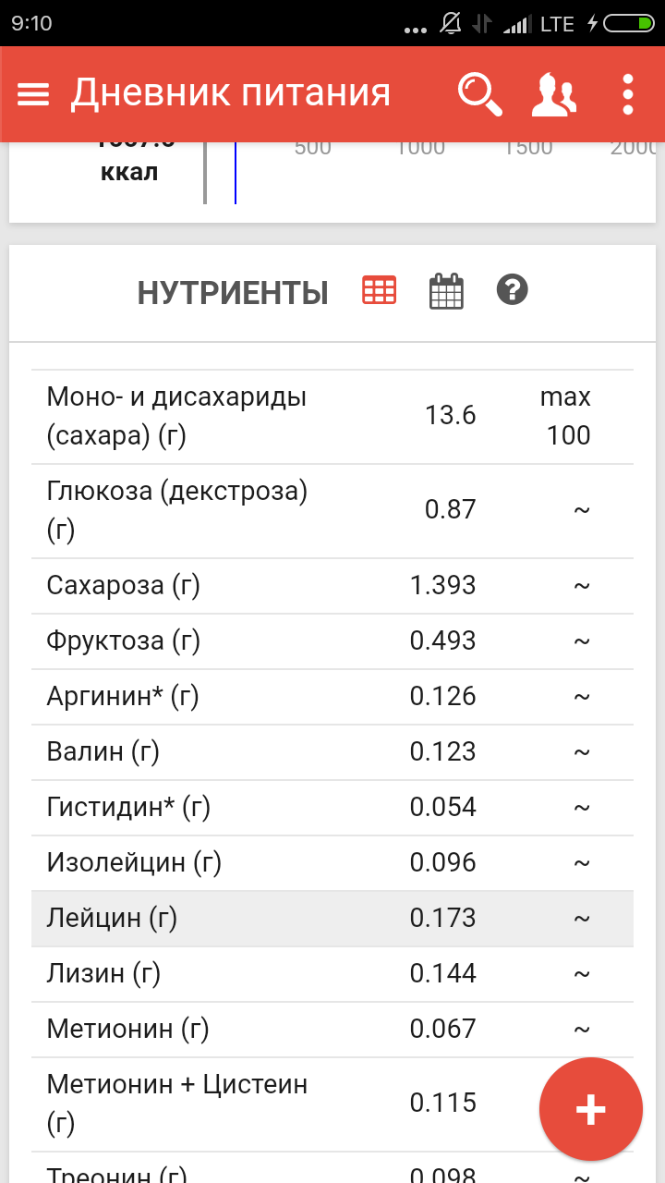Select Моно- и дисахариды row
The height and width of the screenshot is (1183, 665).
tap(332, 416)
